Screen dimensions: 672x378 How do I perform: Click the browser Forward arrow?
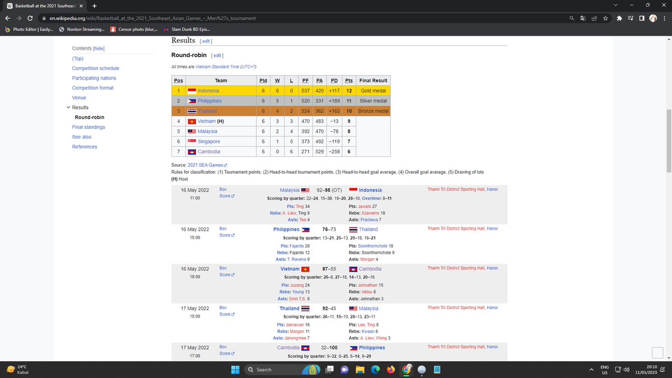(x=18, y=18)
